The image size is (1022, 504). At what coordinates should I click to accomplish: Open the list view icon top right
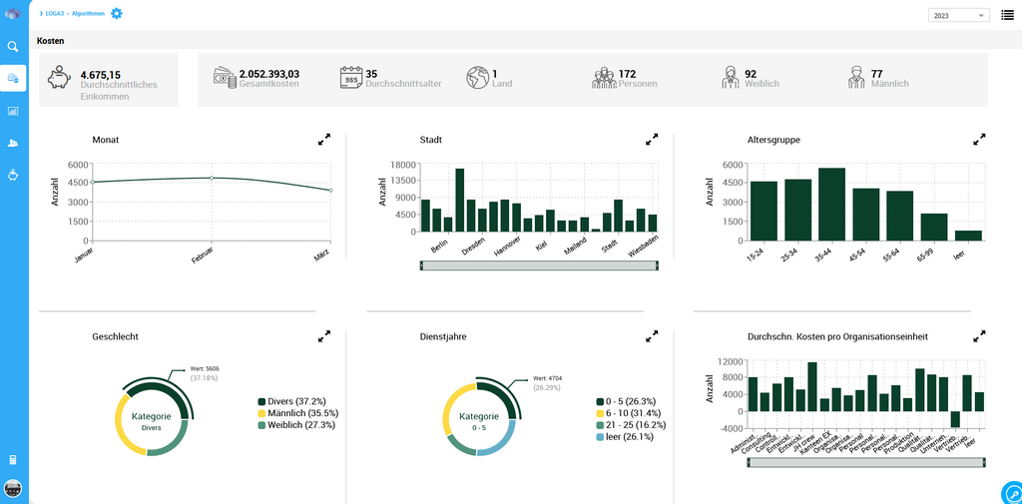(x=1007, y=14)
